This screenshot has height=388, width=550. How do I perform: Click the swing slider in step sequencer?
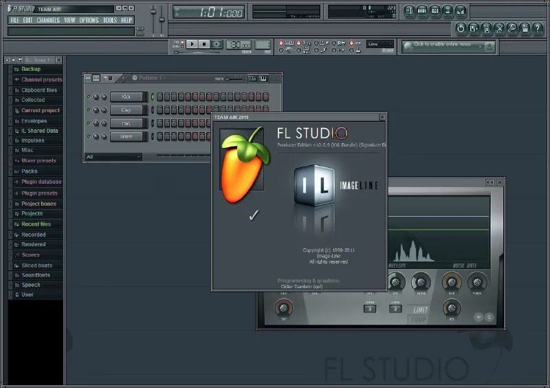234,78
